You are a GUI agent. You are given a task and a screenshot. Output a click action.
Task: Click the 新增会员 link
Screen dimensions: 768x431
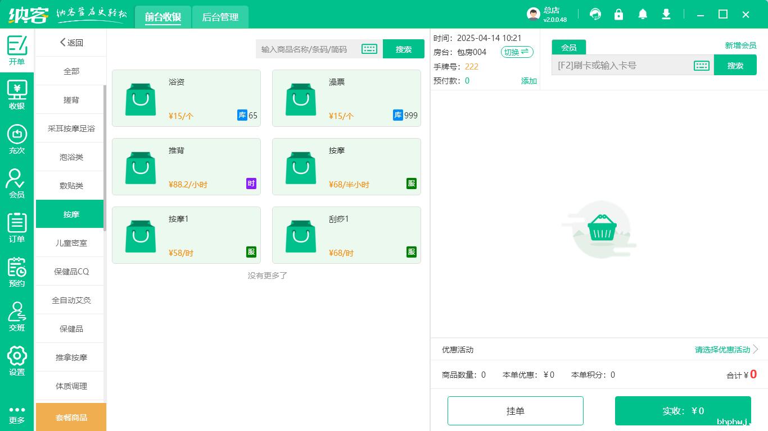click(740, 45)
